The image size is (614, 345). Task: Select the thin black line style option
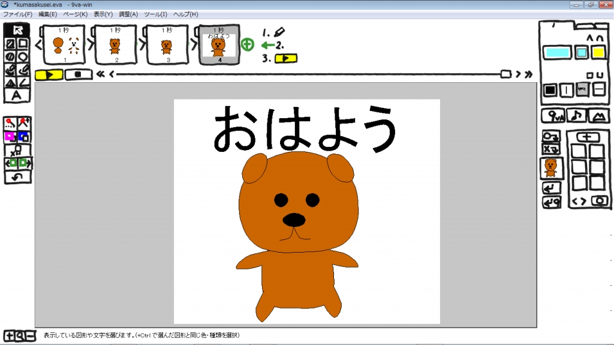(x=566, y=90)
